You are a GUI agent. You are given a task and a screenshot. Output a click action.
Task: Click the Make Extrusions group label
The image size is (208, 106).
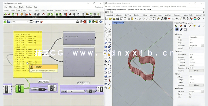coord(83,83)
